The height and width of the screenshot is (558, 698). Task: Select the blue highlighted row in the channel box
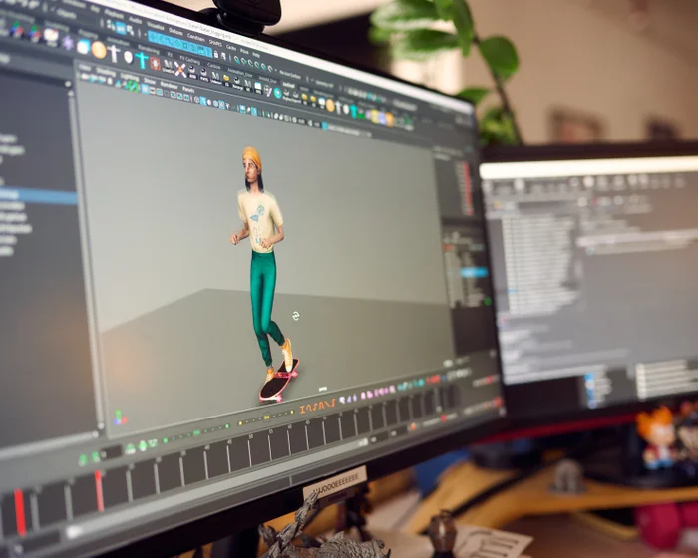[474, 273]
